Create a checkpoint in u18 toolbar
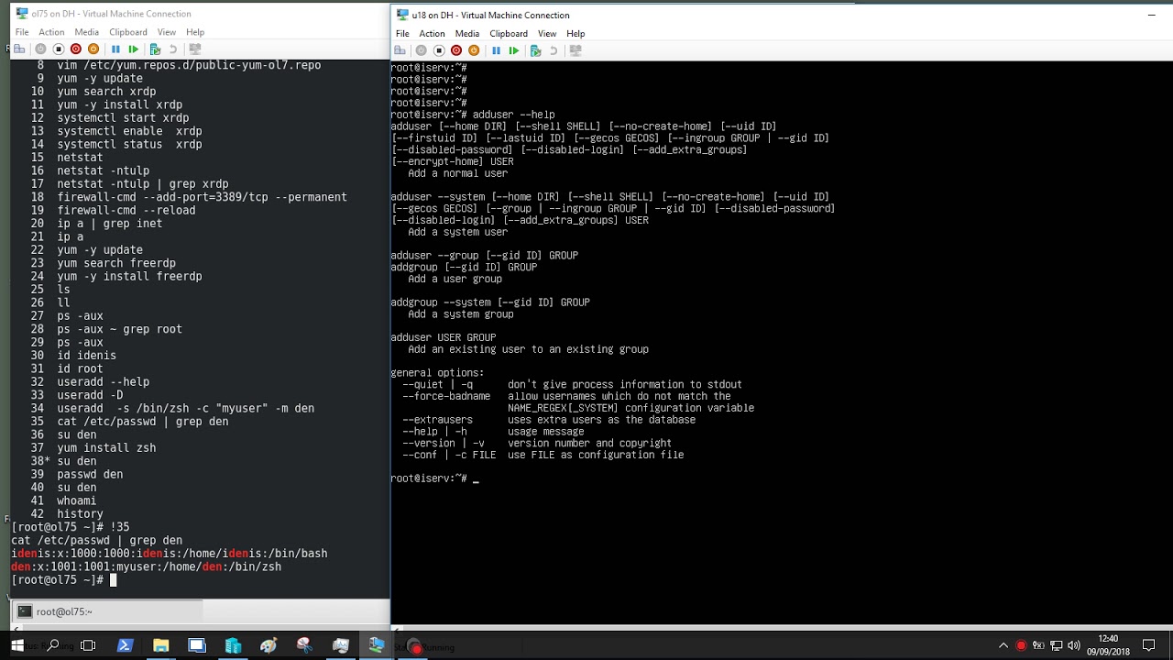Viewport: 1173px width, 660px height. (535, 50)
